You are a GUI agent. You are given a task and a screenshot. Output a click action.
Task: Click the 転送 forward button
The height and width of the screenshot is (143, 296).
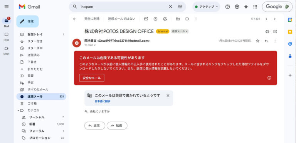[117, 126]
